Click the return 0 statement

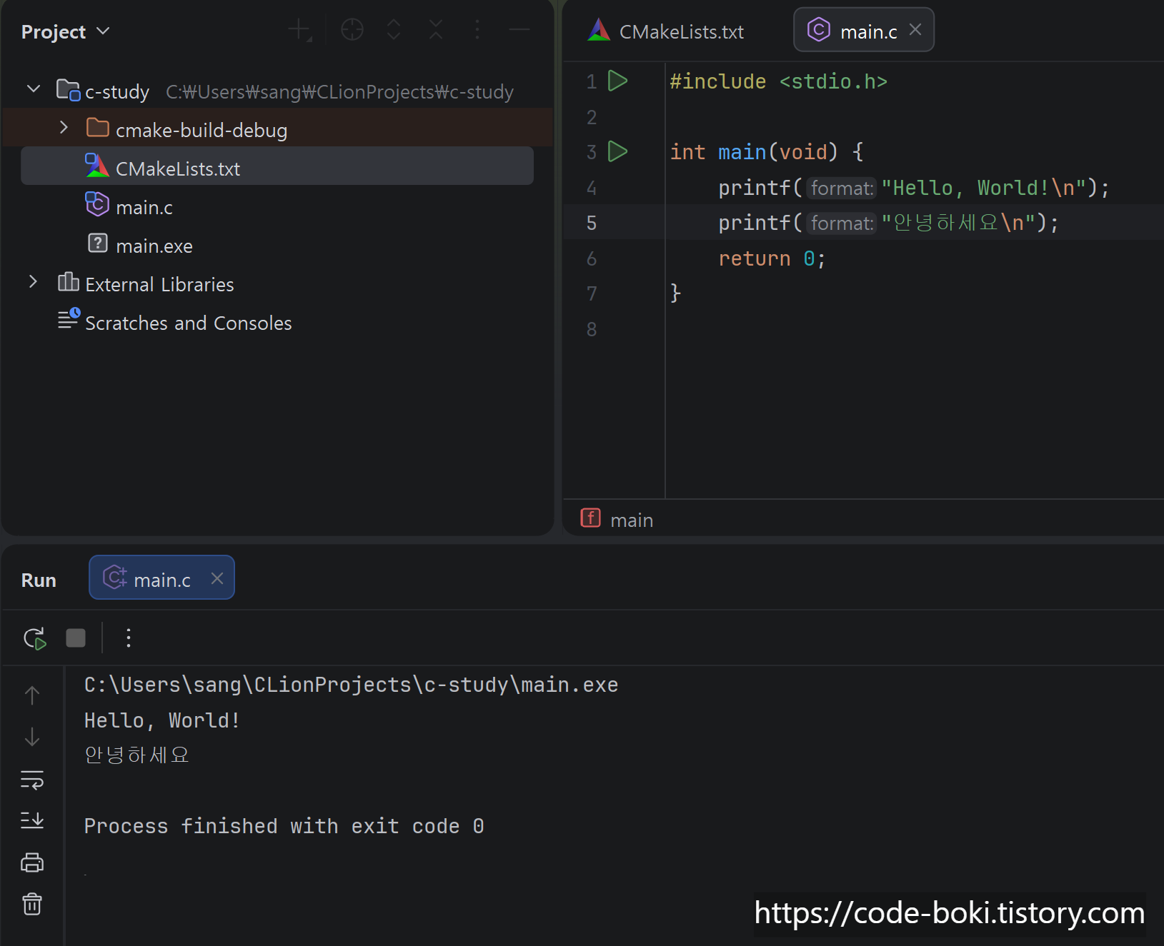(772, 258)
